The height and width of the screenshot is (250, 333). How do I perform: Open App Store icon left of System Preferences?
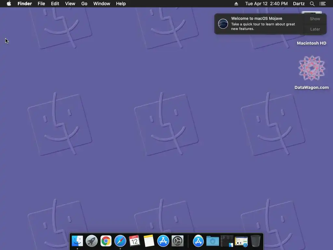point(163,241)
